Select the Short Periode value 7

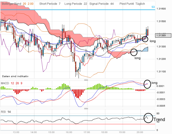[x=60, y=4]
